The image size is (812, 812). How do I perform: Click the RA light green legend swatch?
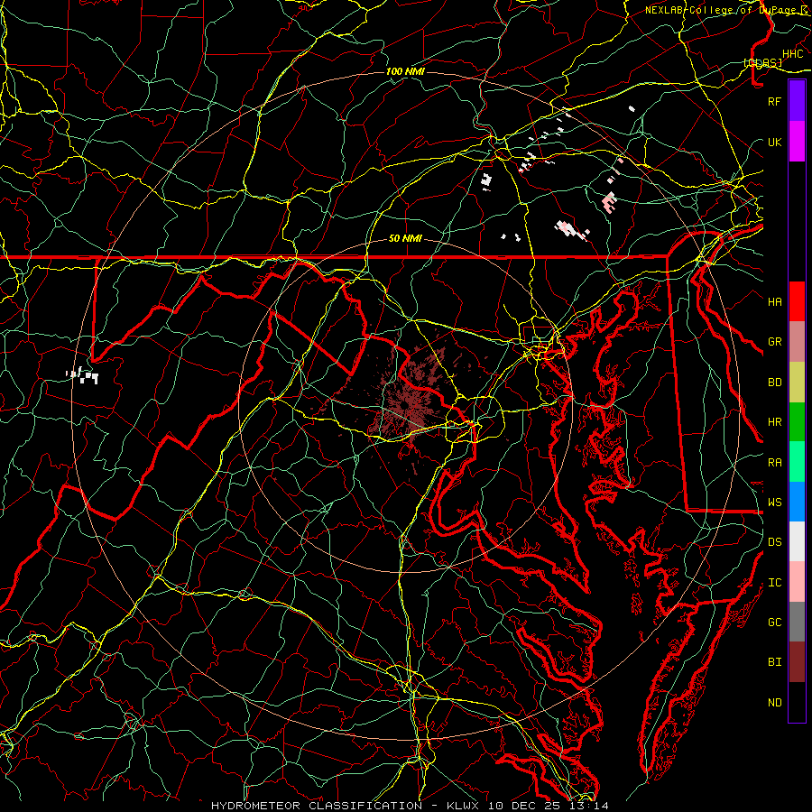pyautogui.click(x=797, y=462)
